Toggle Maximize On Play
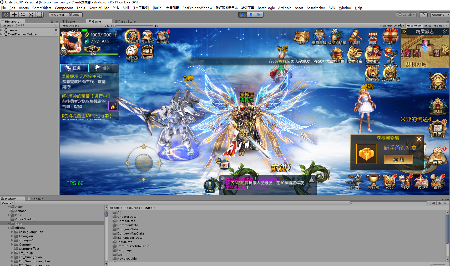Viewport: 450px width, 266px height. (392, 26)
